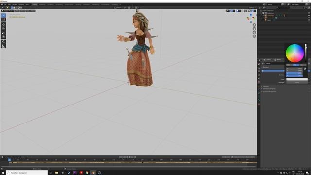This screenshot has height=175, width=311.
Task: Expand the Camera item in the outliner
Action: point(263,18)
